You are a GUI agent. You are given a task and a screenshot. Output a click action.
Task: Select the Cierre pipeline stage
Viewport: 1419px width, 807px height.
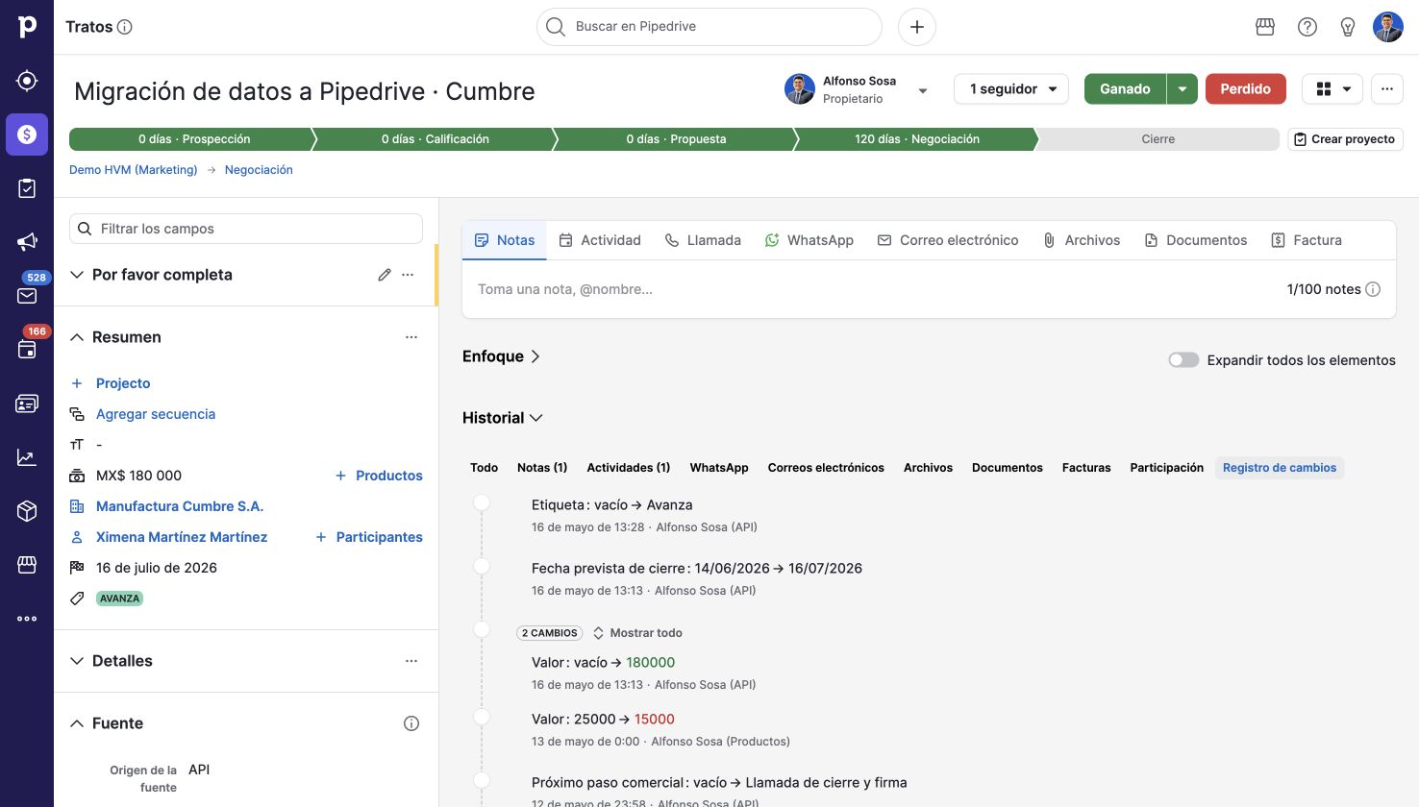(1158, 139)
